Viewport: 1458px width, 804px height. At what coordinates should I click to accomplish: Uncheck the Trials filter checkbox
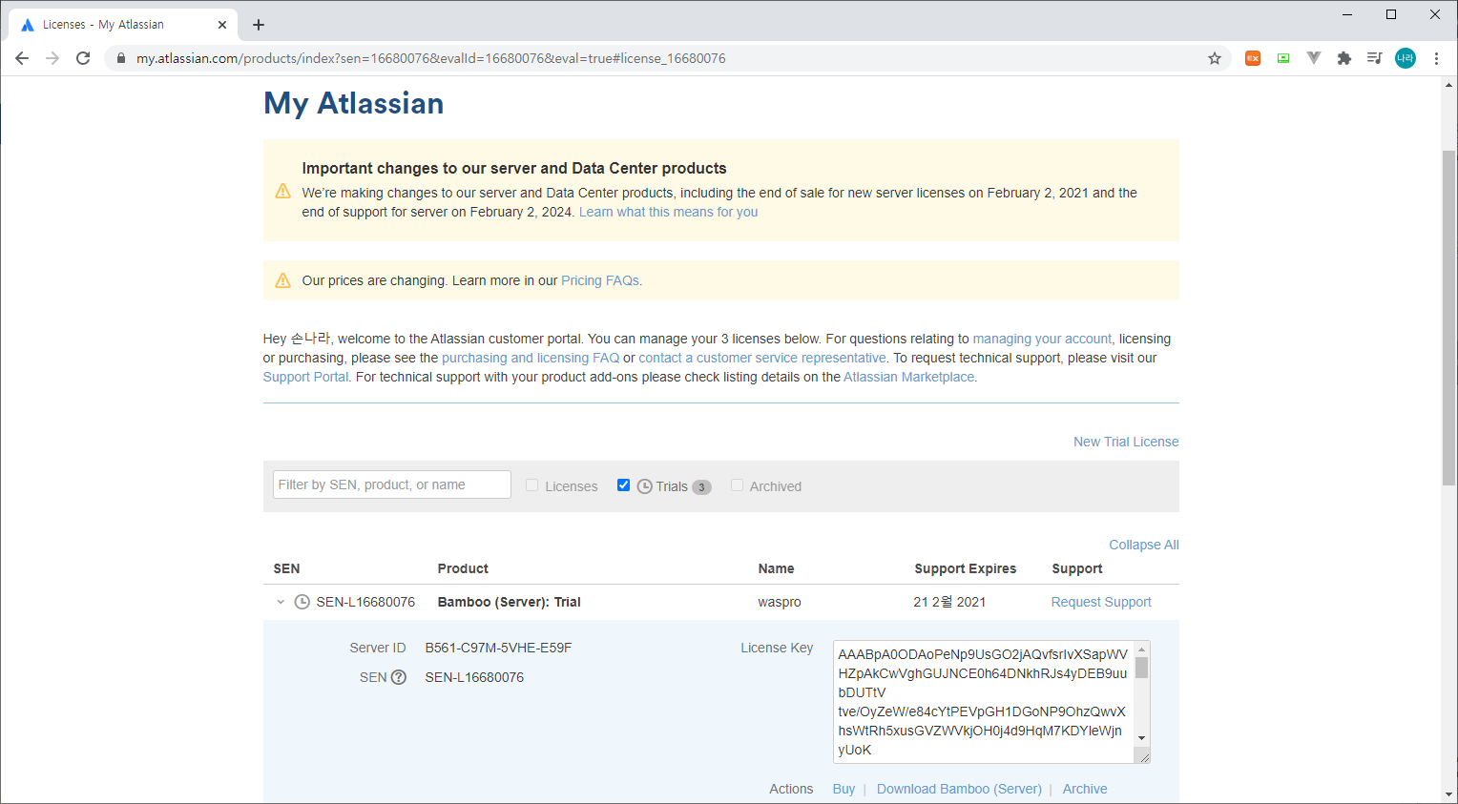coord(623,485)
